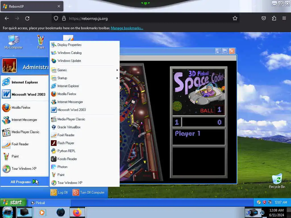
Task: Expand the Startup submenu
Action: (x=85, y=78)
